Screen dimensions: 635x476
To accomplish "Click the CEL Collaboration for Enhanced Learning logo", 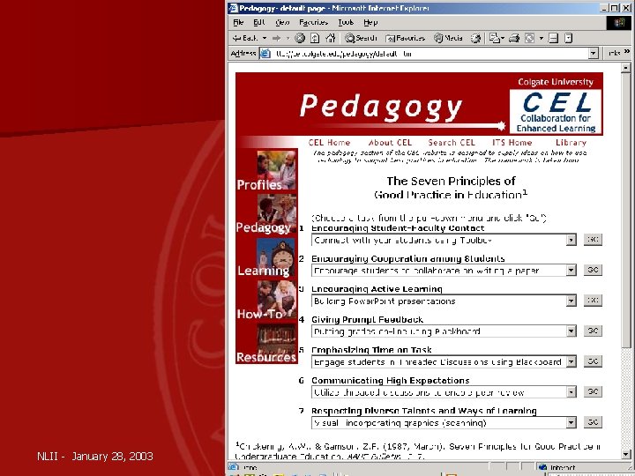I will coord(556,111).
